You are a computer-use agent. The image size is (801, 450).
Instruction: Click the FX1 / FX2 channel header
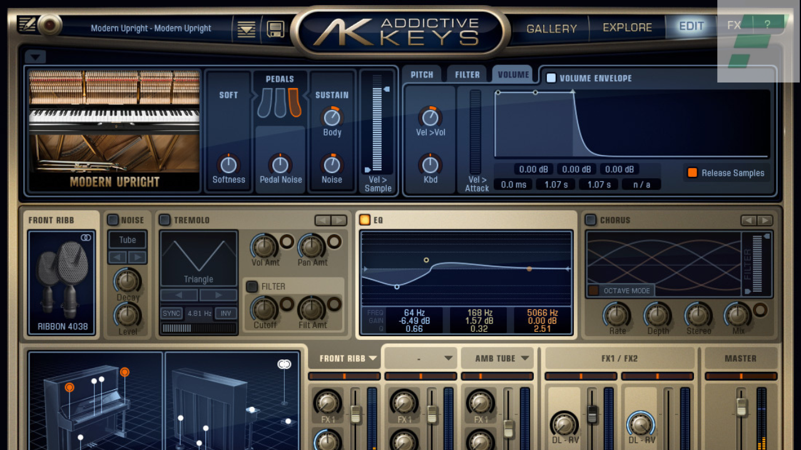coord(619,358)
